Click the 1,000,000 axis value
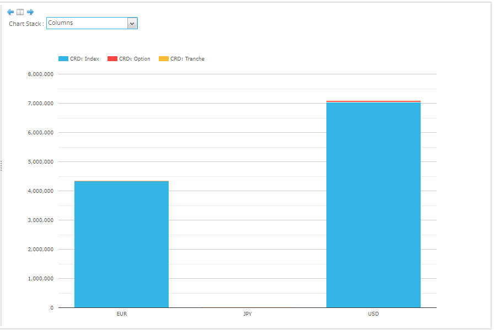Viewport: 494px width, 330px height. tap(41, 279)
